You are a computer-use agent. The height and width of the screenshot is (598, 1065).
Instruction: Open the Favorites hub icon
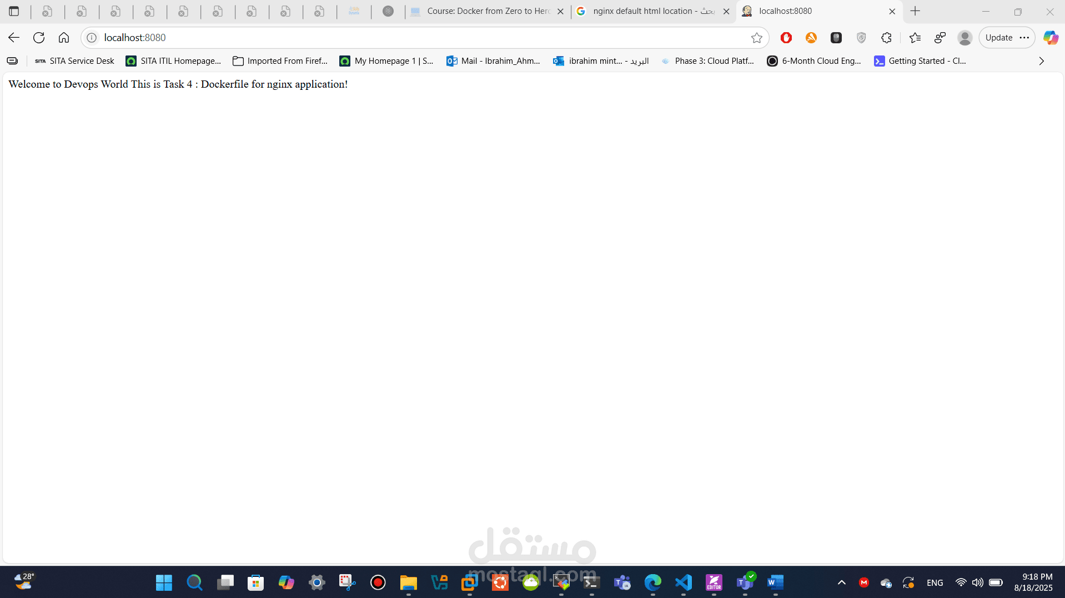tap(915, 38)
